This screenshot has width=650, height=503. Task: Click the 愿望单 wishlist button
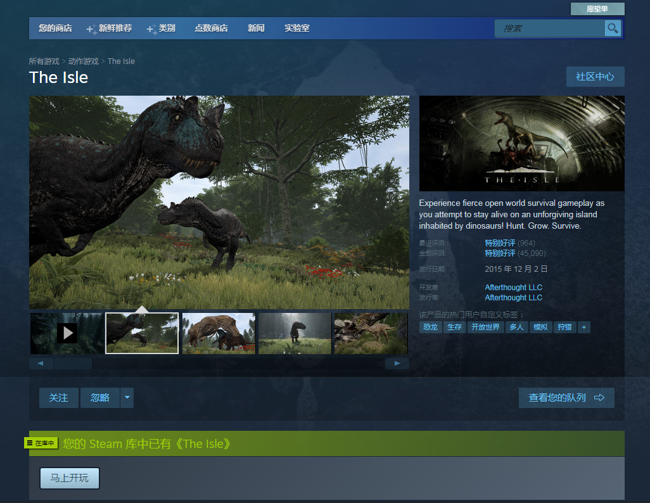(x=597, y=9)
